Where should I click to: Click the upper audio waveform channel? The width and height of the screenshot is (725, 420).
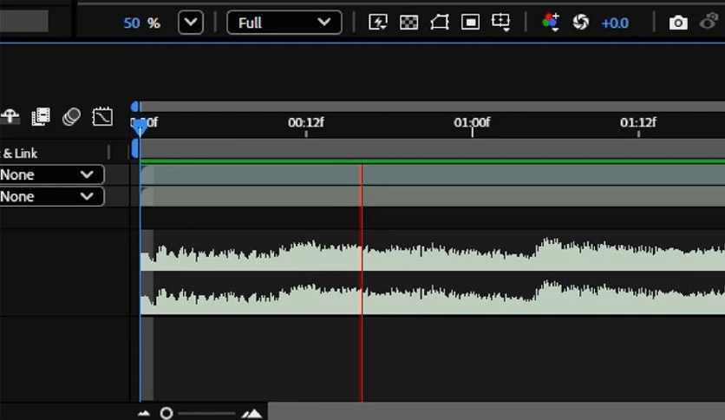[x=433, y=253]
